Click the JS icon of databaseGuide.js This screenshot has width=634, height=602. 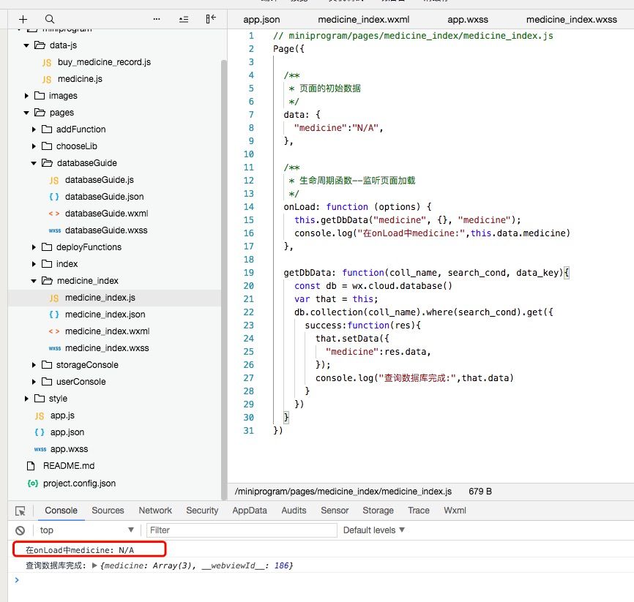(x=54, y=180)
